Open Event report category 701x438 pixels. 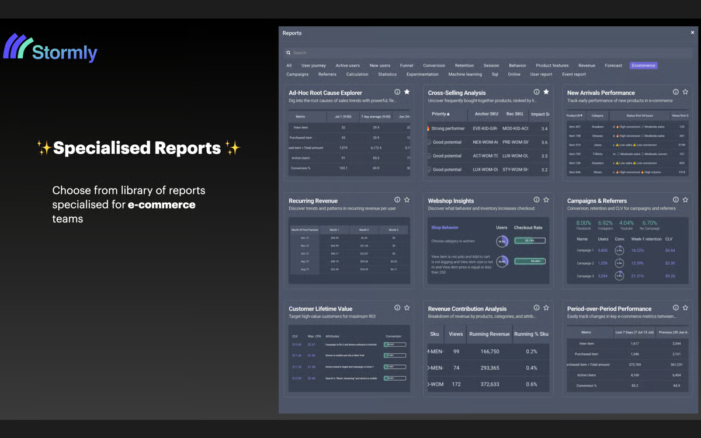coord(574,74)
